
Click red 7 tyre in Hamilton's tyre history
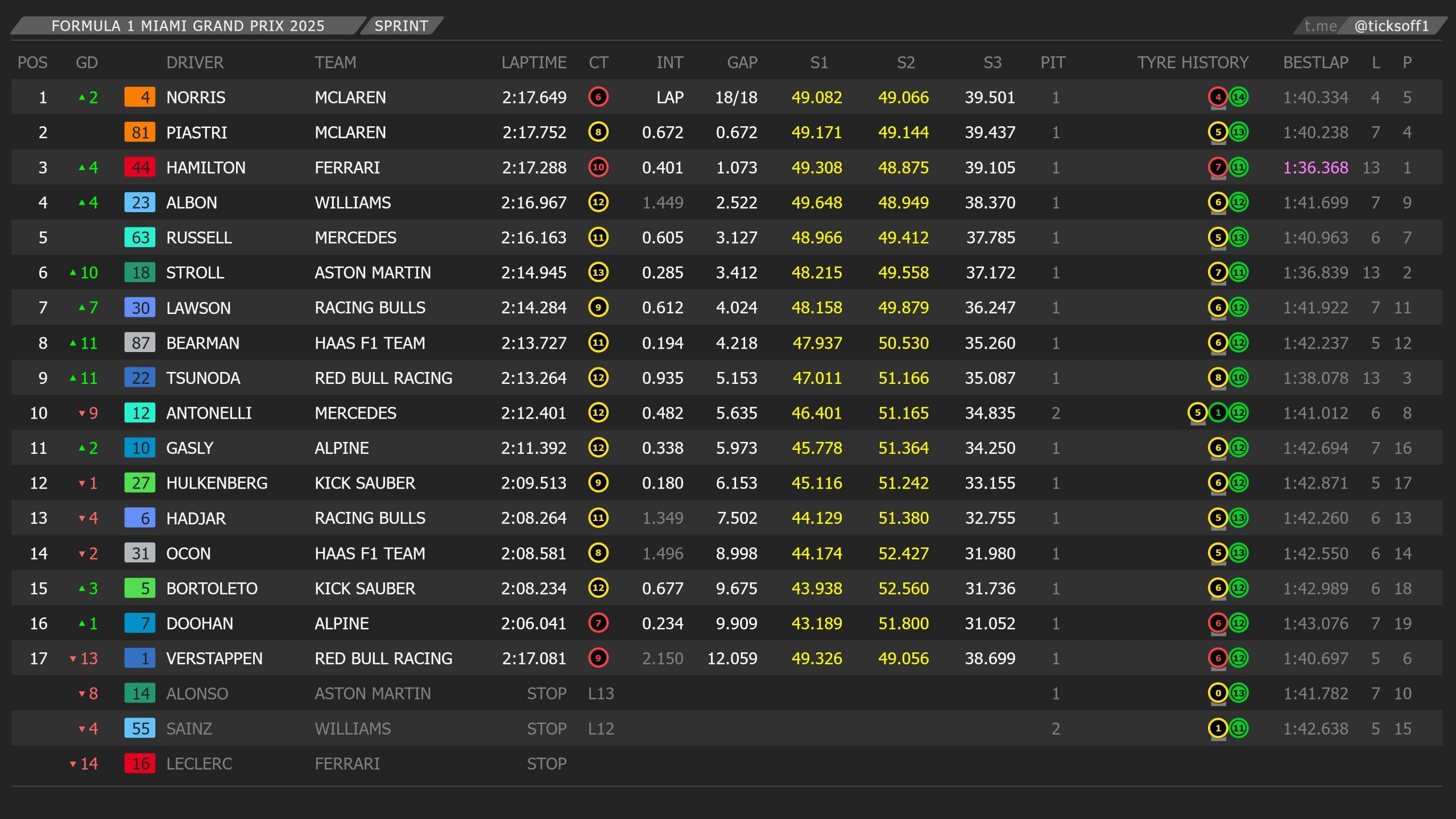[x=1218, y=167]
